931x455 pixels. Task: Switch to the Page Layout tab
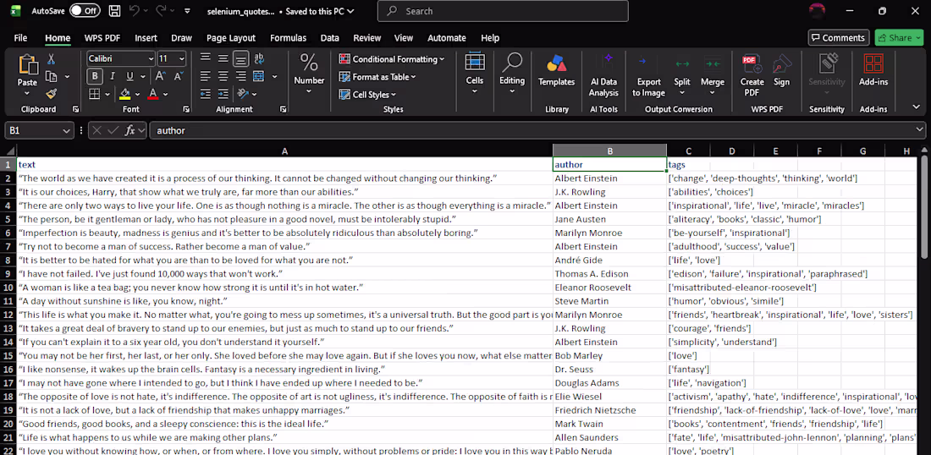coord(231,37)
